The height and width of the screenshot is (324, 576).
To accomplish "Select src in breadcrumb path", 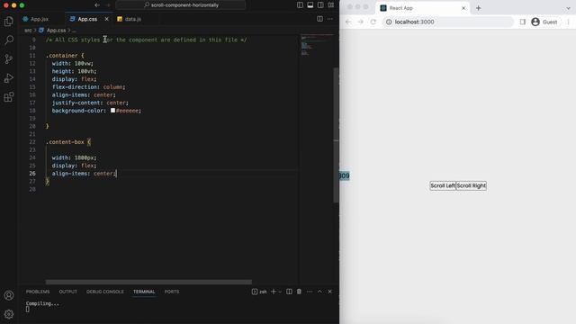I will pos(28,31).
